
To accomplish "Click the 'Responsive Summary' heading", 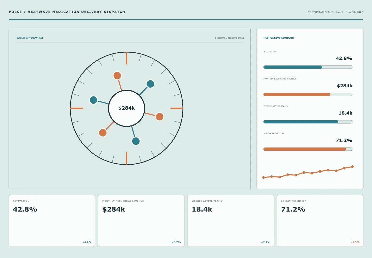I will [x=279, y=38].
